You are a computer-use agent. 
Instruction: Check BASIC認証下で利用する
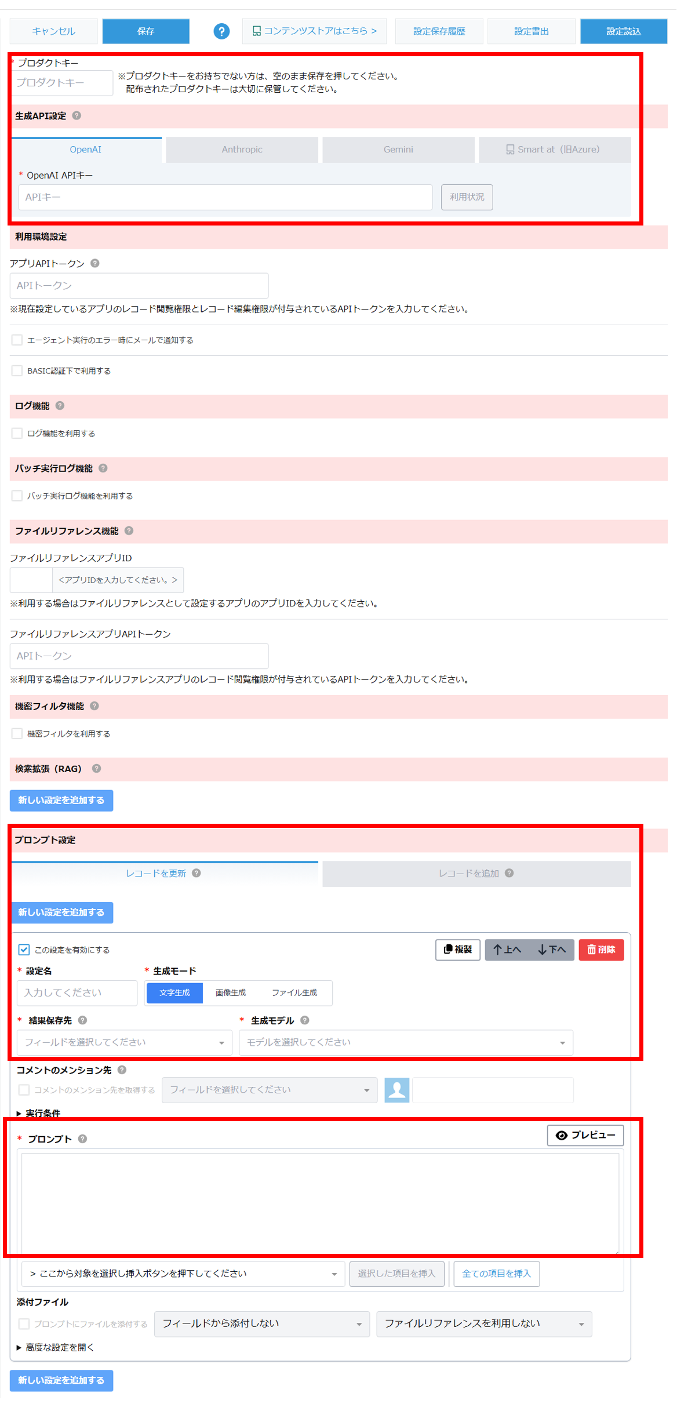(17, 370)
